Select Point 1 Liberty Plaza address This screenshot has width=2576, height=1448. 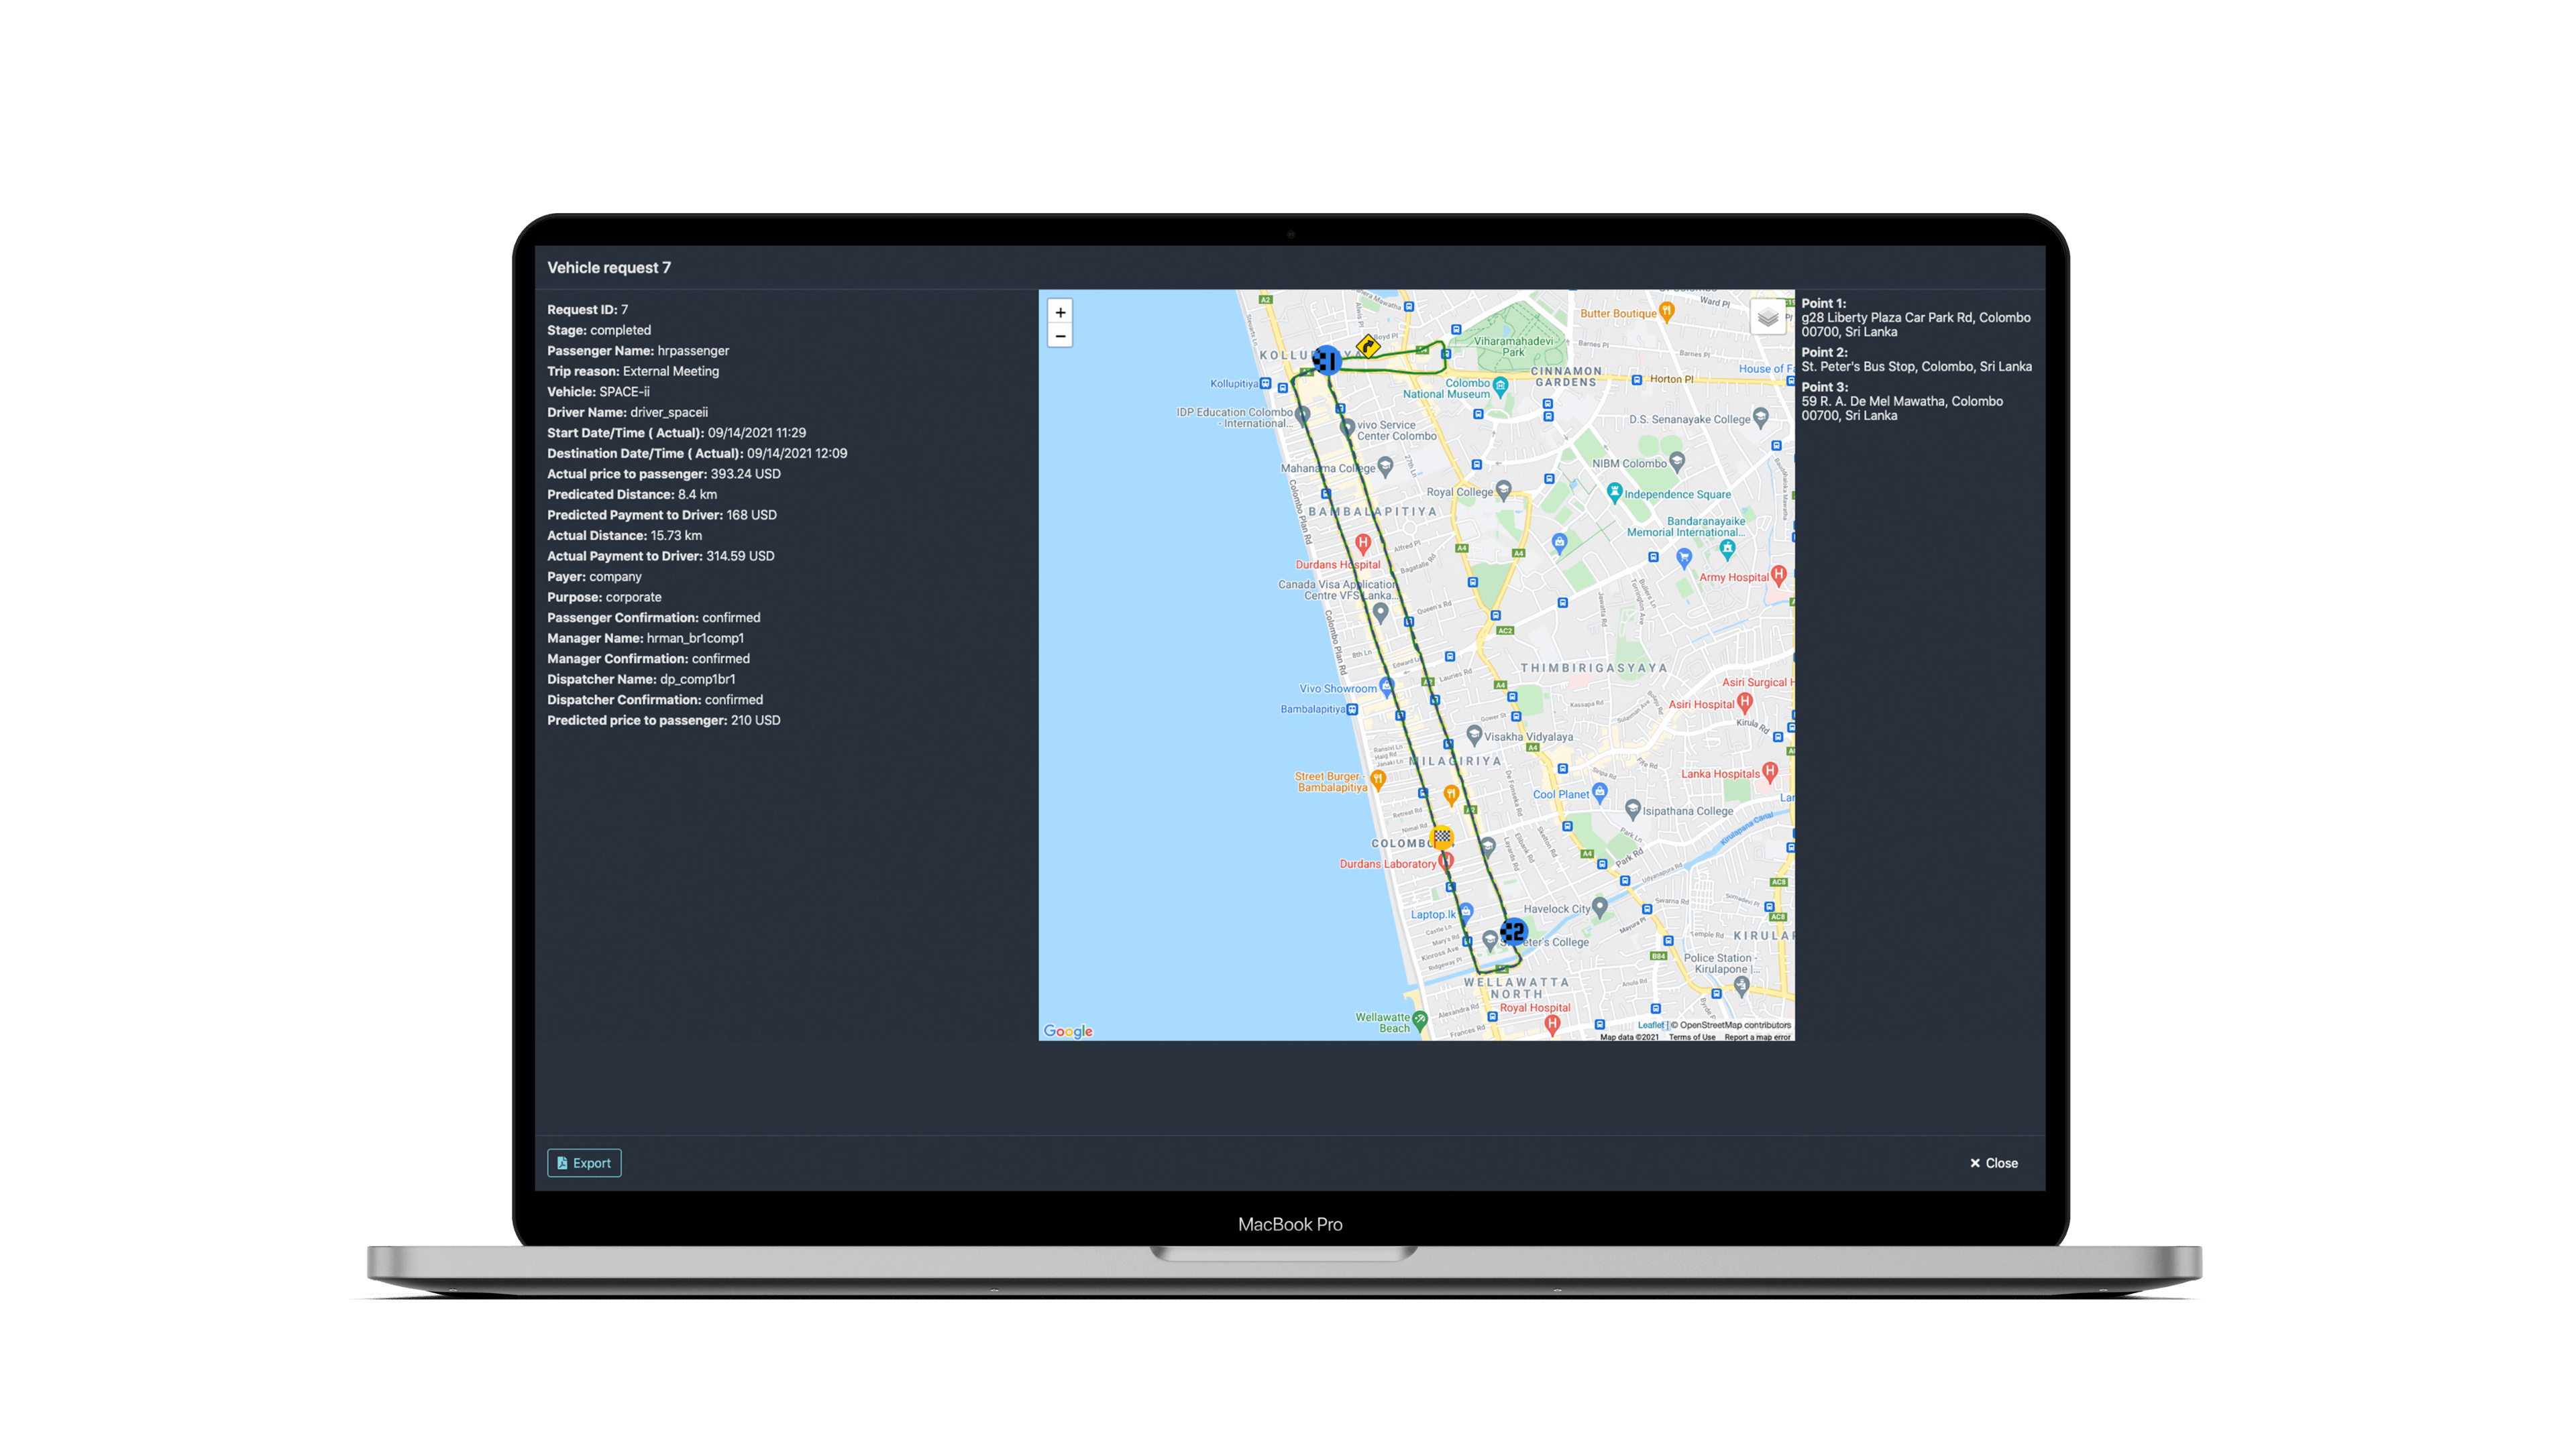click(1916, 324)
